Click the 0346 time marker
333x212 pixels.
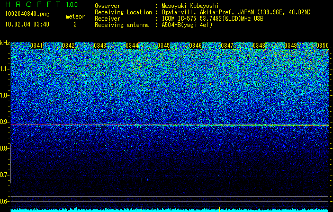[195, 46]
